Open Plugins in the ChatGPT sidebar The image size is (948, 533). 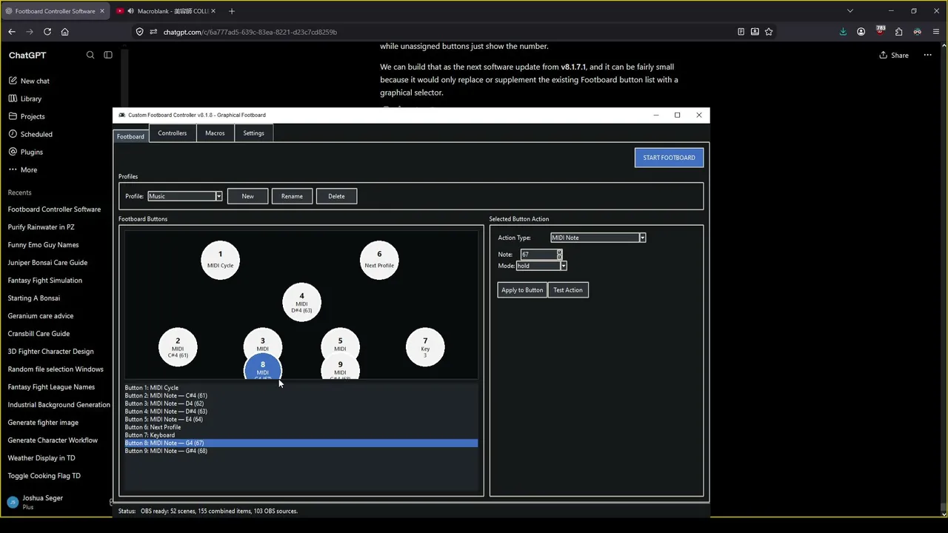click(31, 152)
